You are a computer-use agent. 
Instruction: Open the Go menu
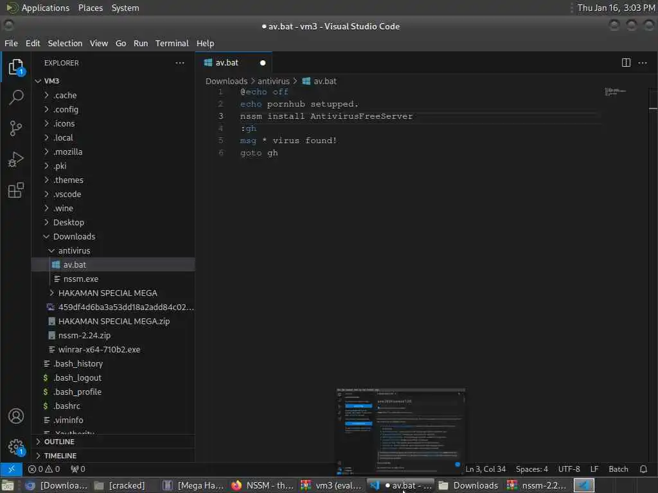tap(121, 43)
